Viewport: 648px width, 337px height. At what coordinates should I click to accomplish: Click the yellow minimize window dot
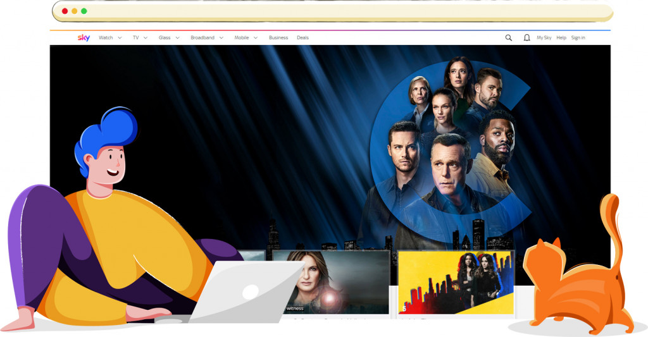click(x=75, y=11)
